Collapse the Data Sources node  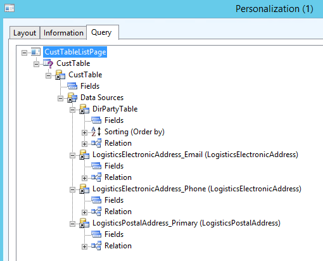[60, 98]
